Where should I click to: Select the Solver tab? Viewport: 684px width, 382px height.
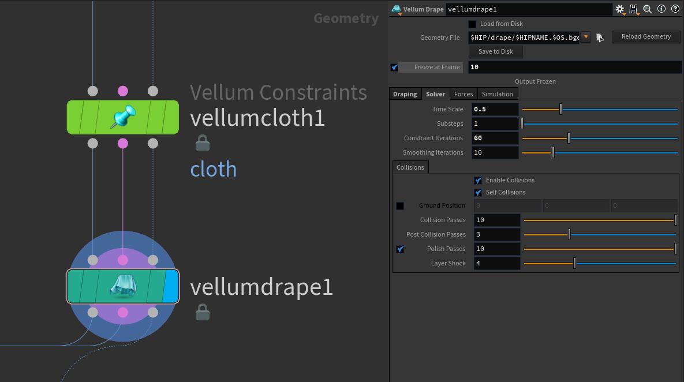(435, 93)
